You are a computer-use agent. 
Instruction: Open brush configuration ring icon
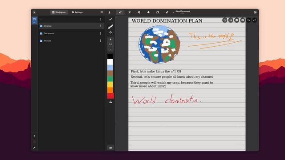pos(110,32)
